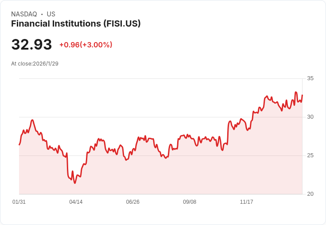This screenshot has width=326, height=225.
Task: Click the 01/31 date axis label
Action: pyautogui.click(x=19, y=202)
